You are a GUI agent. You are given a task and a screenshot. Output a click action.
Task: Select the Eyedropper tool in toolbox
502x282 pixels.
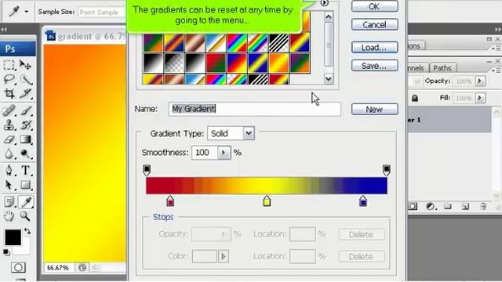click(26, 202)
